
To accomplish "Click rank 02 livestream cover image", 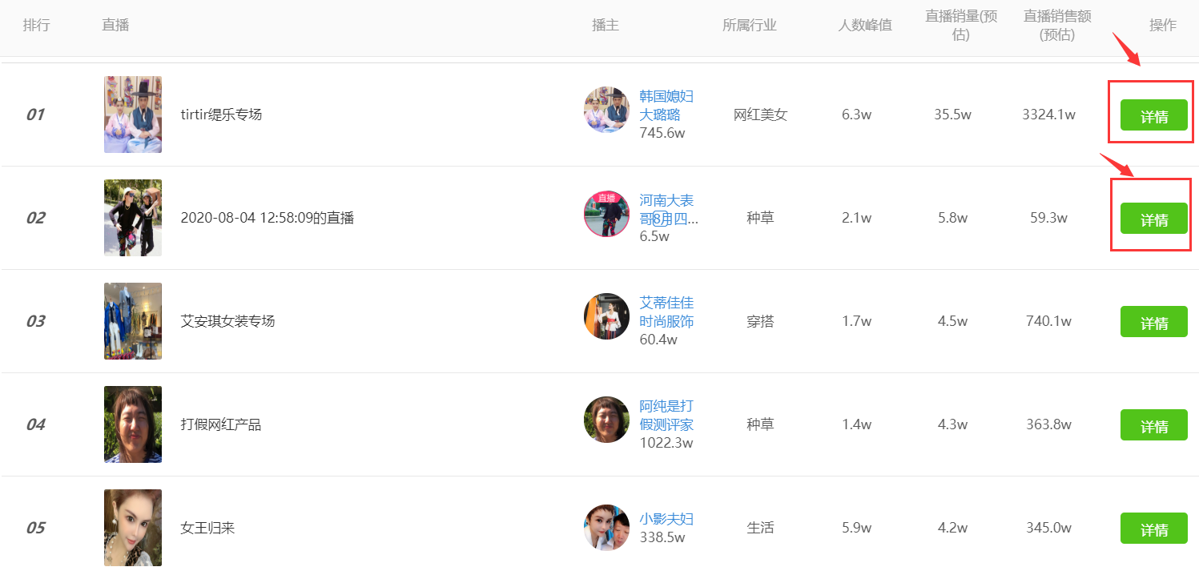I will [133, 218].
